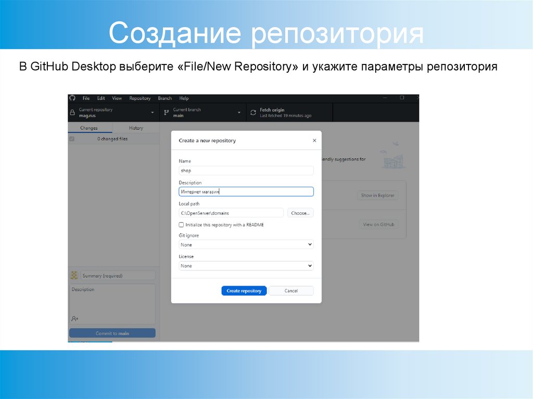Switch to the History tab
The height and width of the screenshot is (399, 533).
tap(136, 128)
